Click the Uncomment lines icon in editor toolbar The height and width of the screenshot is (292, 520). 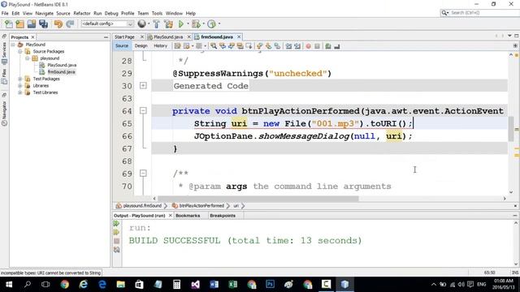[x=337, y=46]
